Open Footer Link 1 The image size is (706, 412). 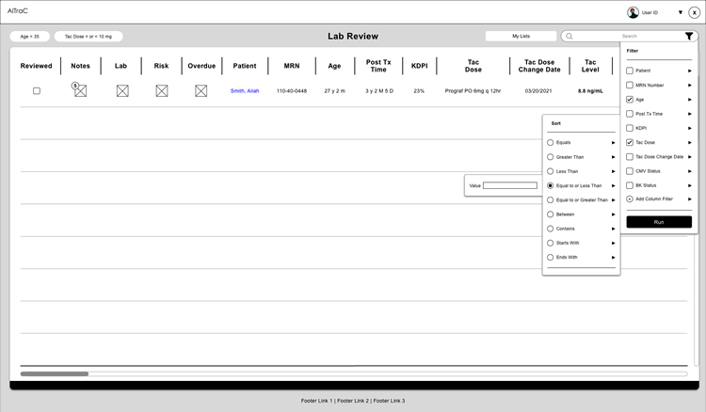coord(316,401)
